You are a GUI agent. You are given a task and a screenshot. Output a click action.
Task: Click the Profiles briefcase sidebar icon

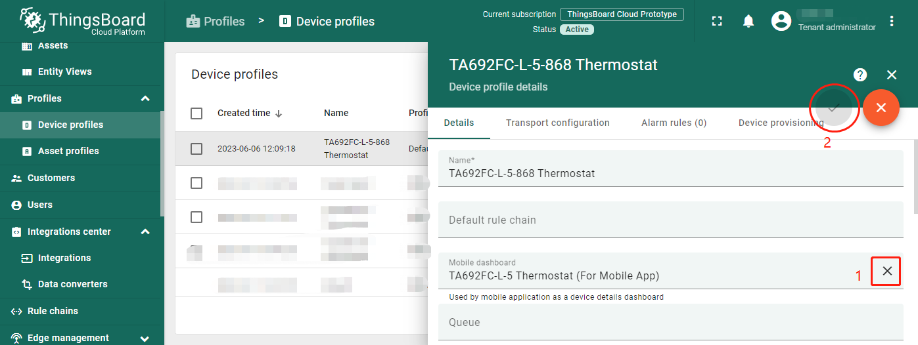[16, 99]
